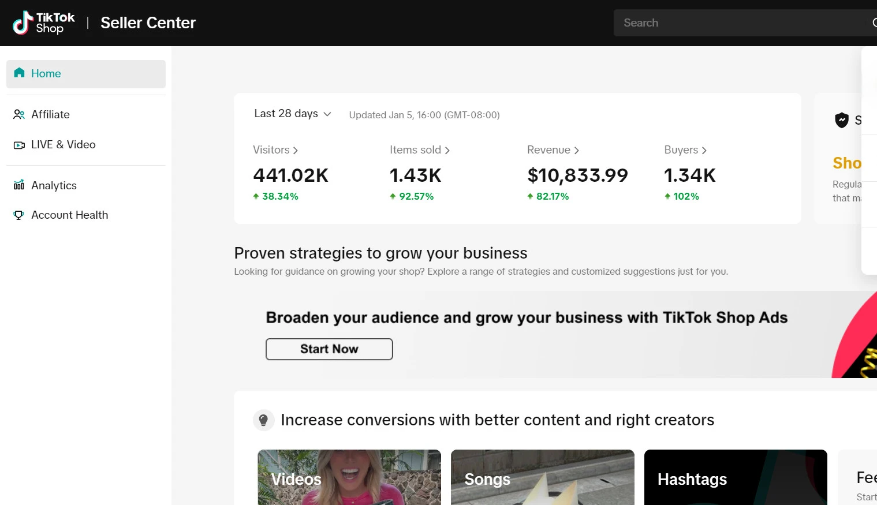Click the Broaden your audience banner headline
The height and width of the screenshot is (505, 877).
(527, 317)
